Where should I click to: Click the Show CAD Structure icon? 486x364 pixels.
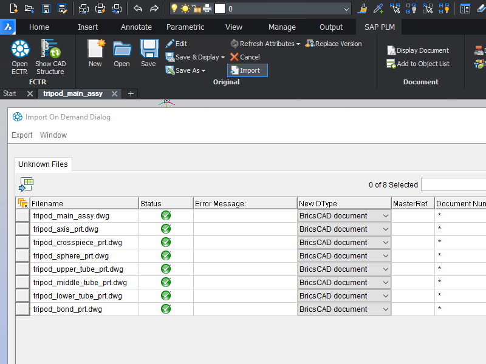click(50, 50)
